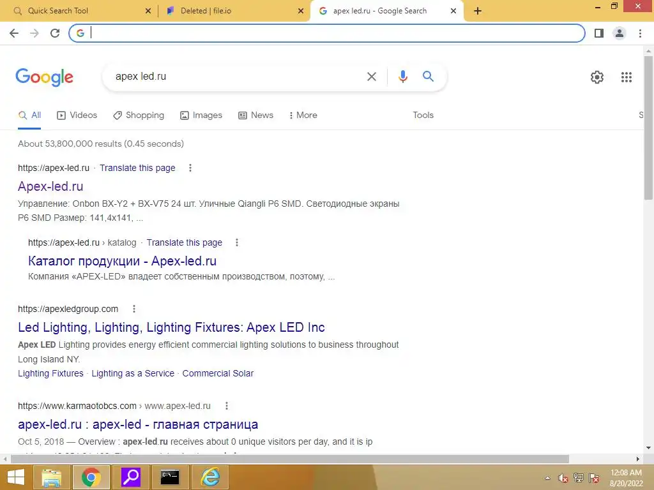
Task: Open File Explorer from the taskbar
Action: [x=51, y=477]
